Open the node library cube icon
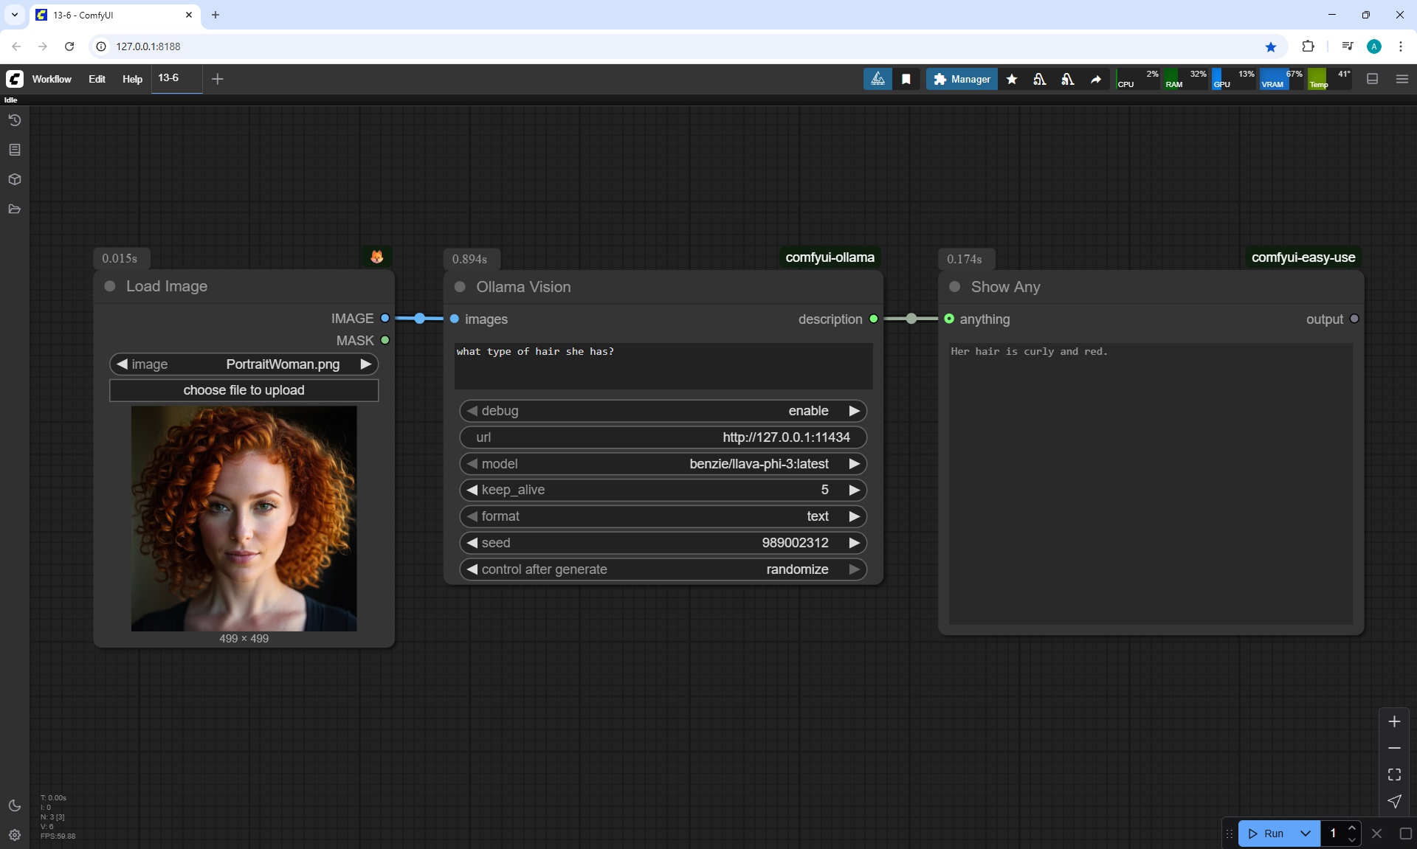 tap(15, 179)
